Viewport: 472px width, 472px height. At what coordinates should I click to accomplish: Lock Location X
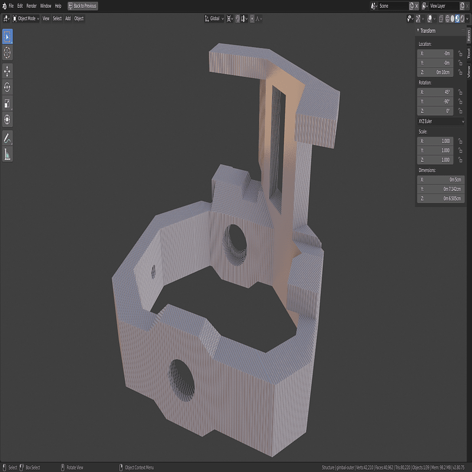(x=460, y=54)
